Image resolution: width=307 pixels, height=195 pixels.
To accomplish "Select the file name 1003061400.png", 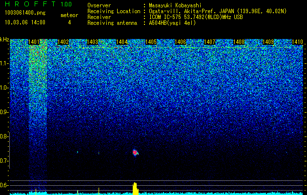I will [x=25, y=13].
